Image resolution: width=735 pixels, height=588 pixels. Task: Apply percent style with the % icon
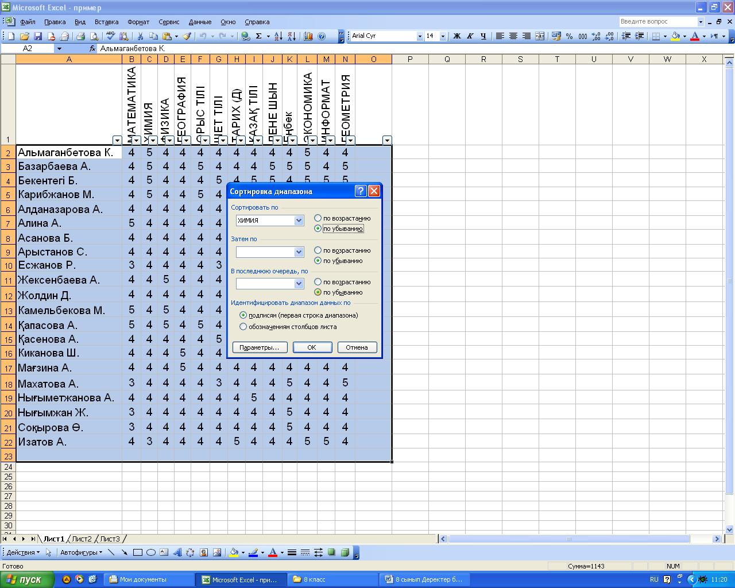pyautogui.click(x=570, y=36)
